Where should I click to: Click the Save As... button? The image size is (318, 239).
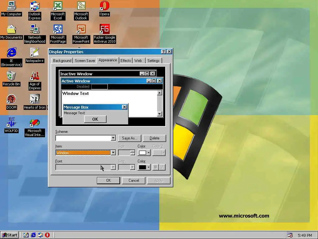[129, 138]
